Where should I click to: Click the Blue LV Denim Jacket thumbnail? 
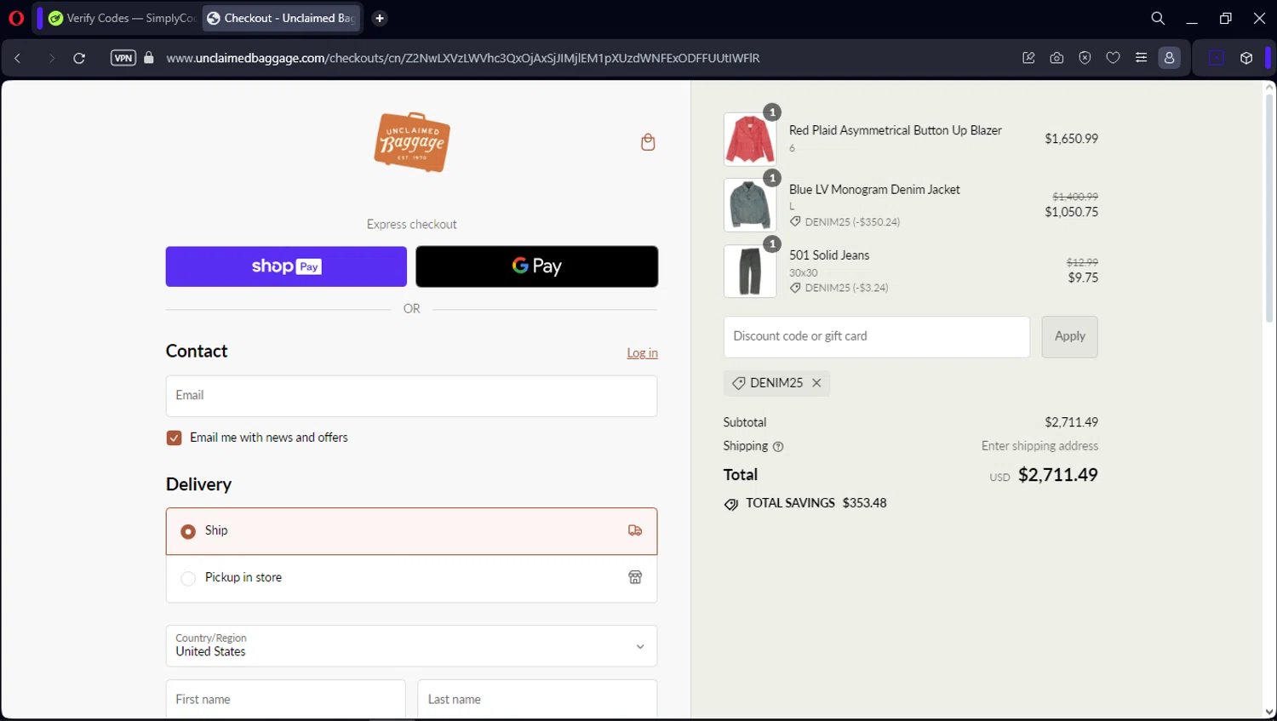point(750,205)
